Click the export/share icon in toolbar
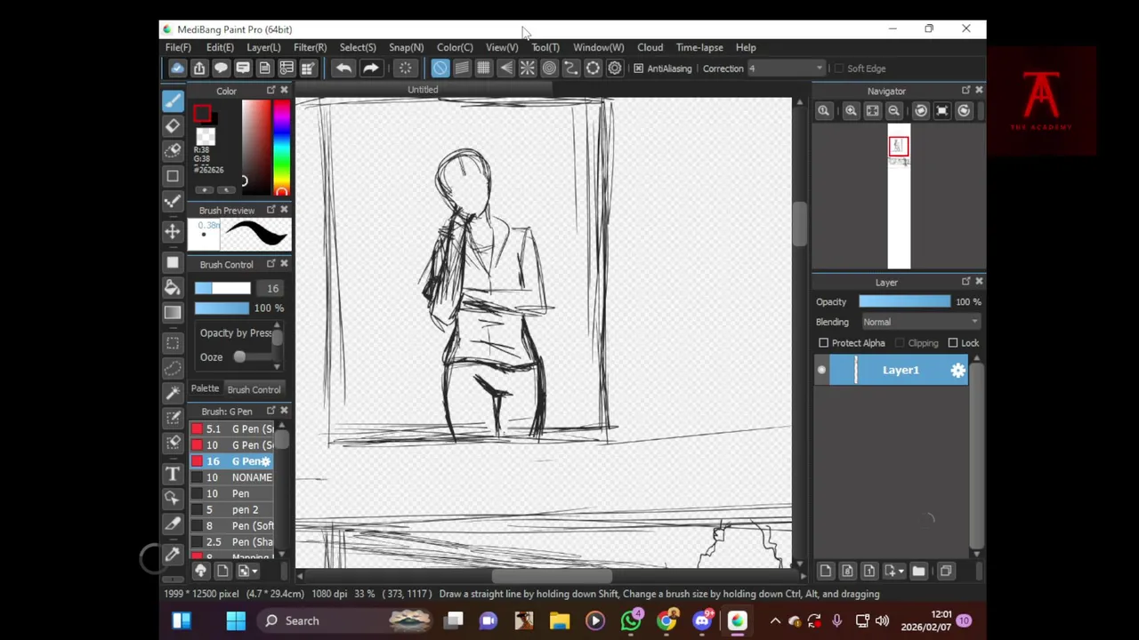Screen dimensions: 1139x640 (x=199, y=68)
